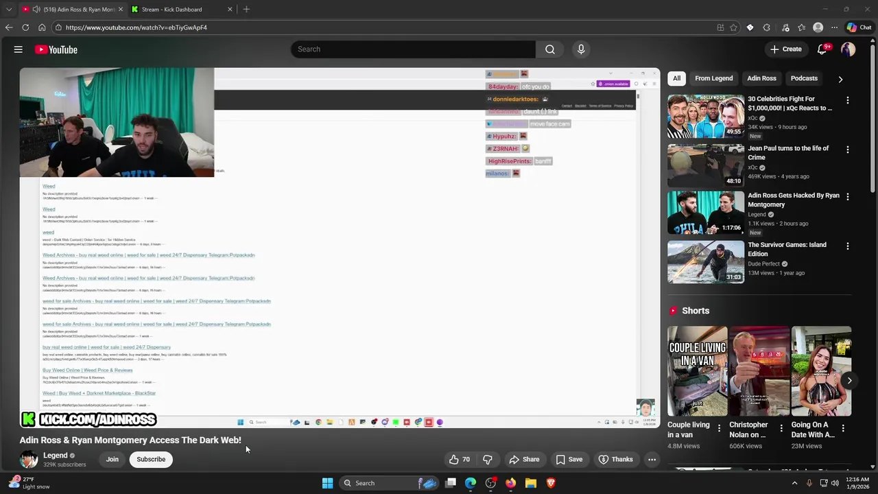Open Microsoft Edge from taskbar
This screenshot has width=878, height=494.
[471, 483]
